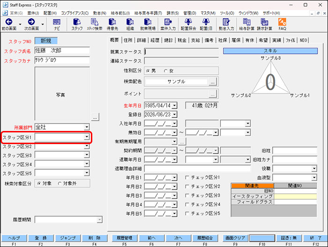Open the 給与計算 toolbar icon
Image resolution: width=328 pixels, height=247 pixels.
[x=246, y=24]
